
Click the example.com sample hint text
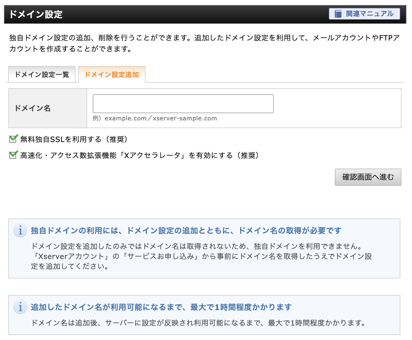pyautogui.click(x=155, y=118)
